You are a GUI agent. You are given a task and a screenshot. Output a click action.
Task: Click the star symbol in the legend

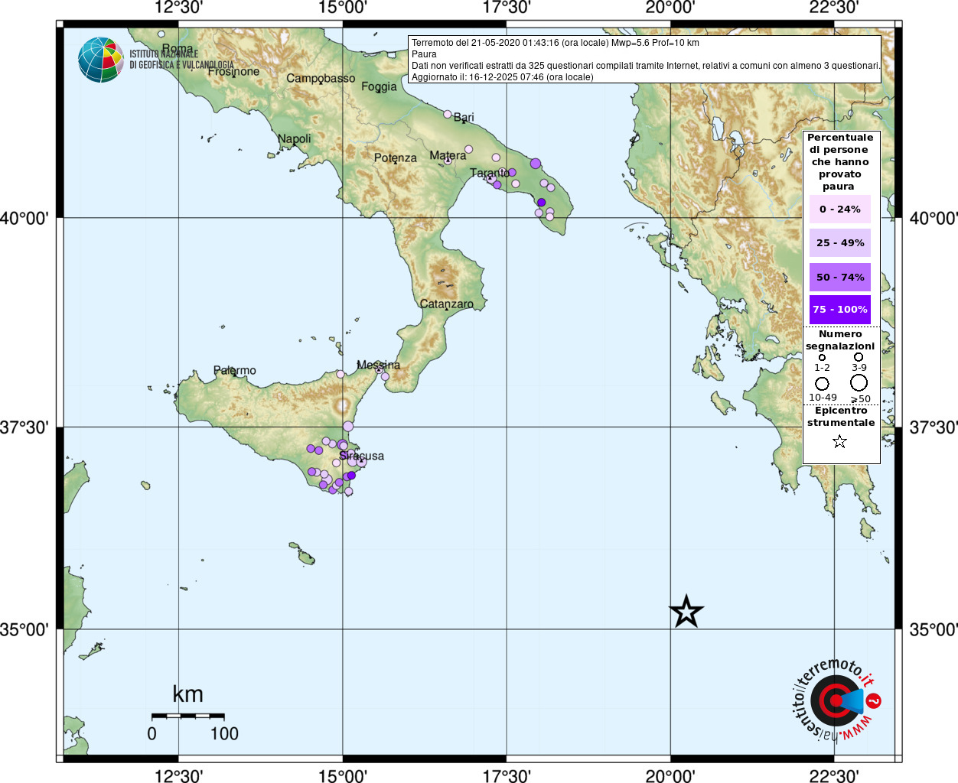(x=839, y=441)
